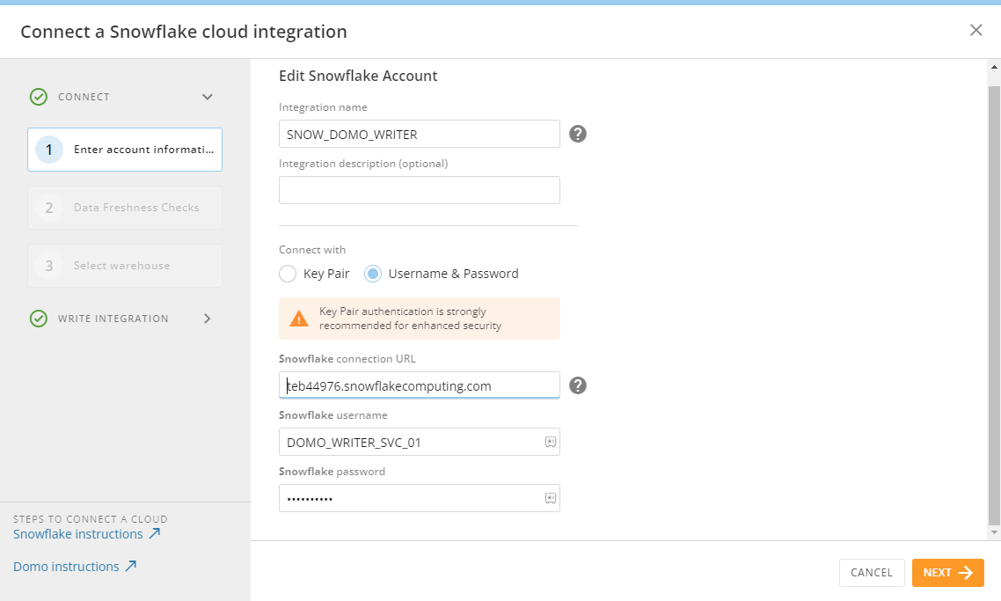Open step 3 Select warehouse

pyautogui.click(x=125, y=266)
